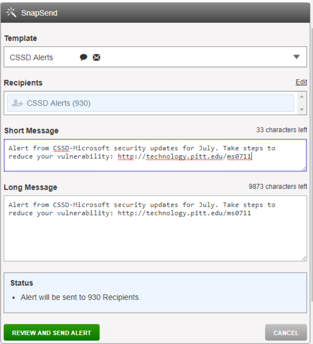
Task: Click the Status heading
Action: coord(22,283)
